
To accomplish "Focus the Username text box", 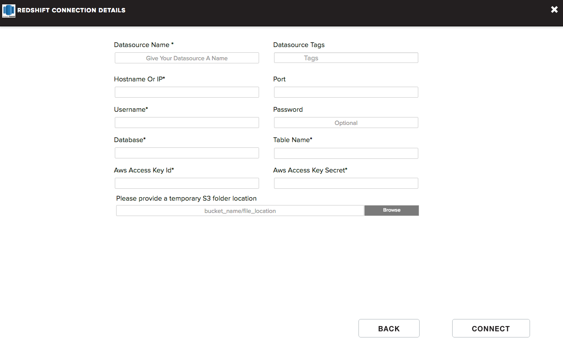I will (187, 122).
